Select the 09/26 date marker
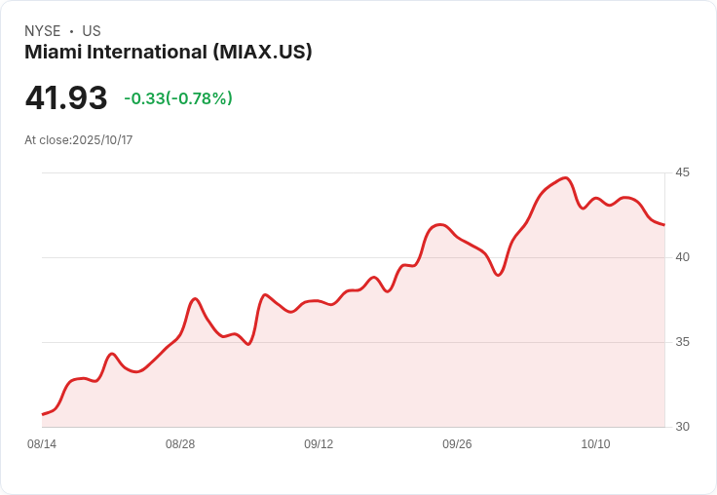Image resolution: width=717 pixels, height=495 pixels. [x=457, y=444]
